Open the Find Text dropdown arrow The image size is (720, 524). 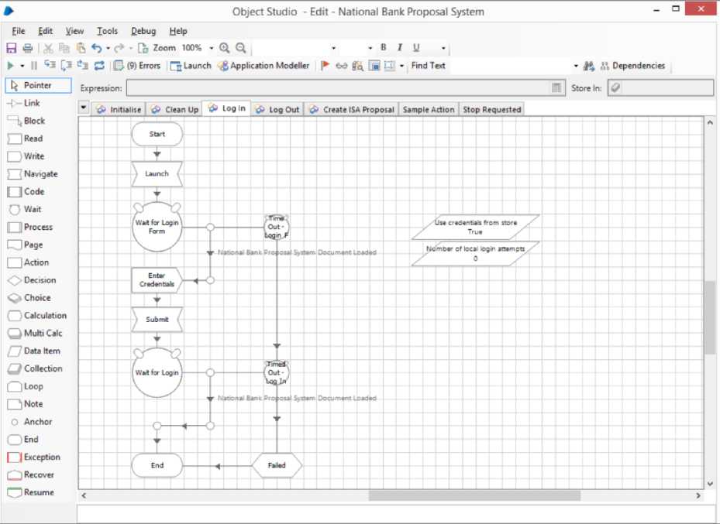click(x=576, y=66)
